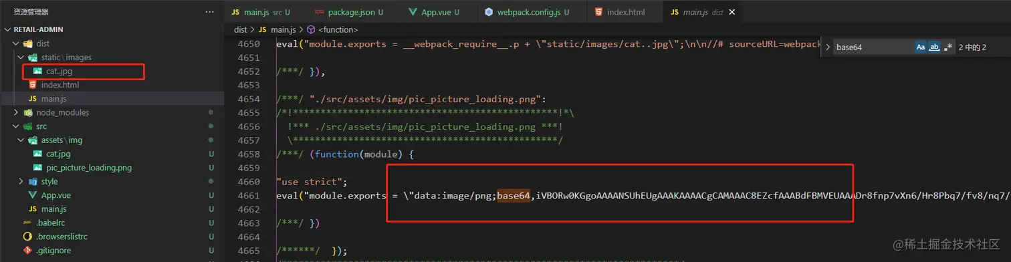Open main.js under the src folder
The height and width of the screenshot is (262, 1011).
54,209
